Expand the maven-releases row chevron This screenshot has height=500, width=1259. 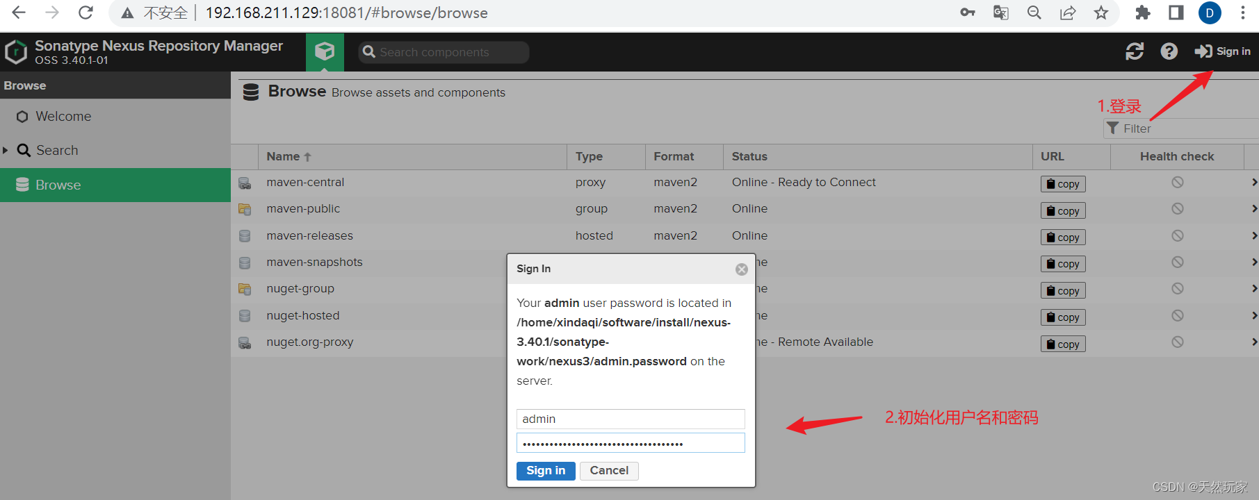click(1254, 235)
